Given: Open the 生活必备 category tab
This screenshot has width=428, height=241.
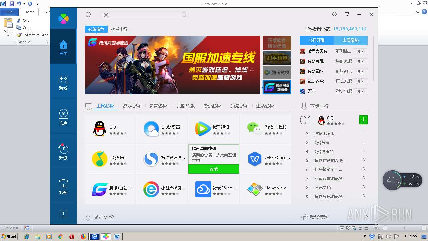Looking at the screenshot, I should [265, 106].
